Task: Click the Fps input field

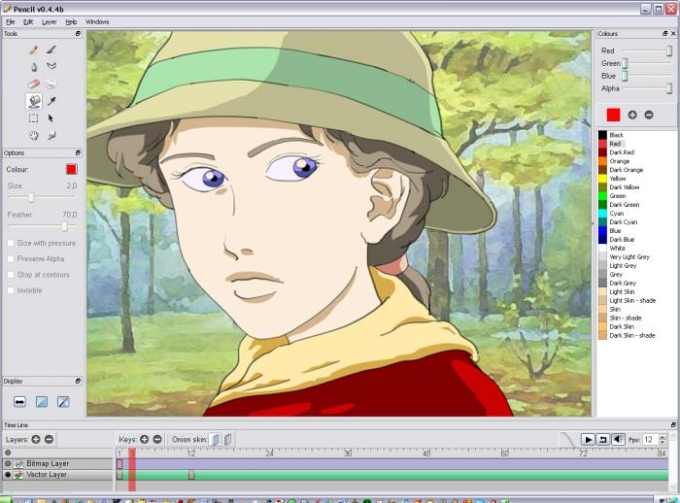Action: point(650,439)
